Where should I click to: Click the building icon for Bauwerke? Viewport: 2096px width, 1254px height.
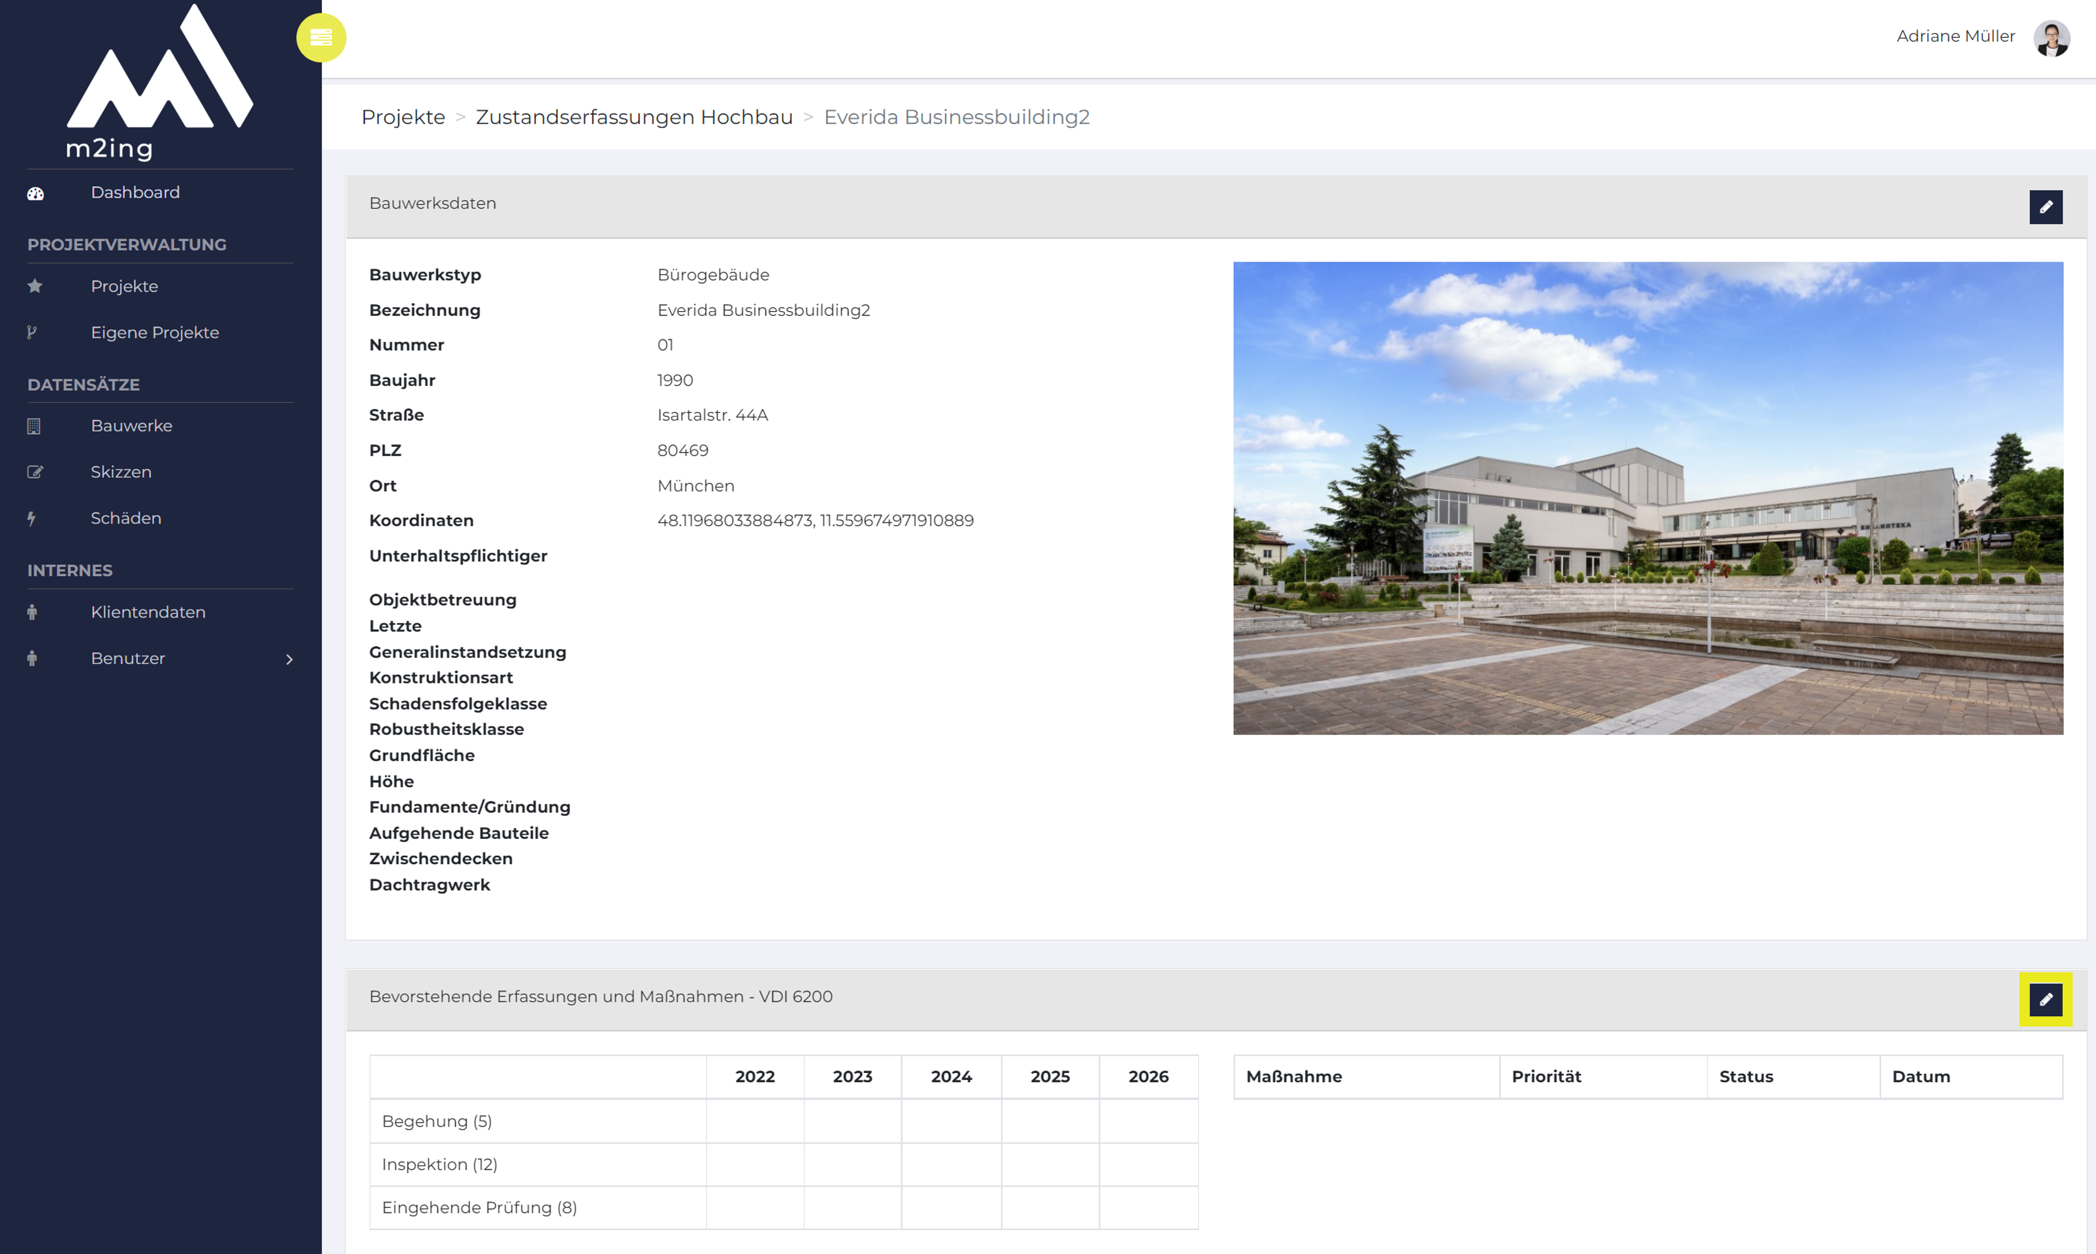pyautogui.click(x=34, y=427)
